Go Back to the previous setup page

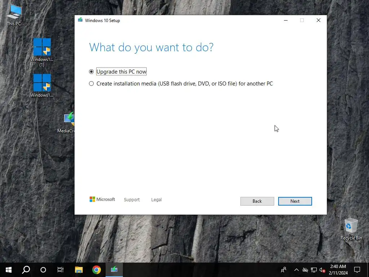257,201
